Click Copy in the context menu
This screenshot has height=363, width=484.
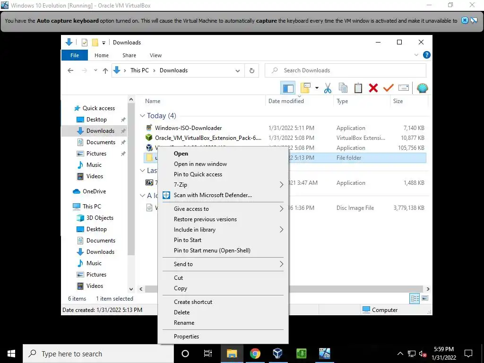[x=223, y=288]
